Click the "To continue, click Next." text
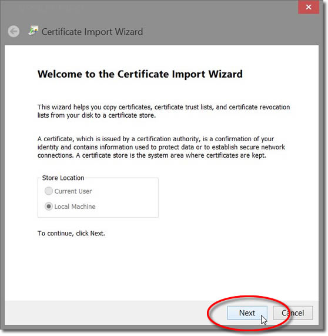The width and height of the screenshot is (328, 336). [x=71, y=233]
